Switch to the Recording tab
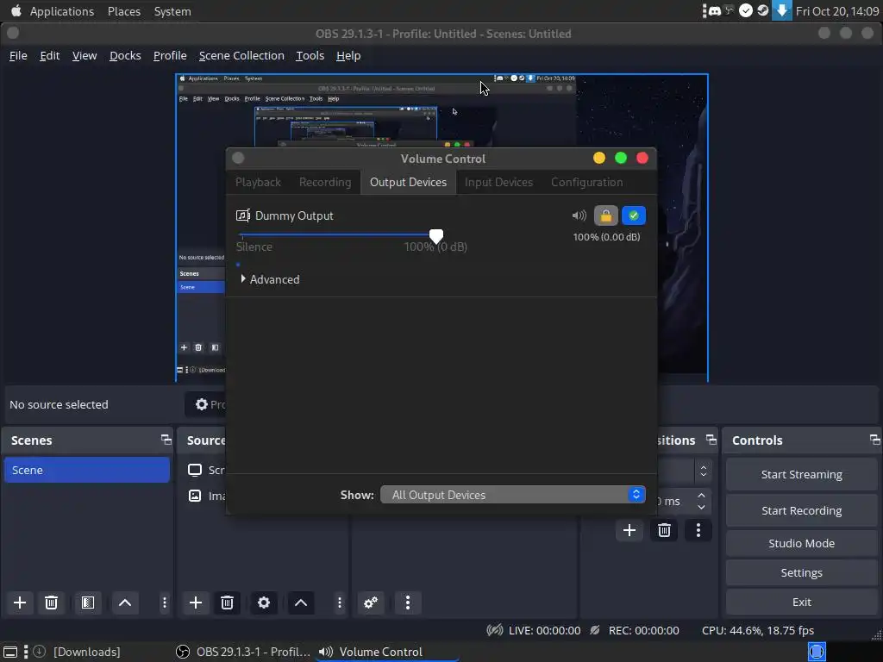Viewport: 883px width, 662px height. click(x=325, y=183)
